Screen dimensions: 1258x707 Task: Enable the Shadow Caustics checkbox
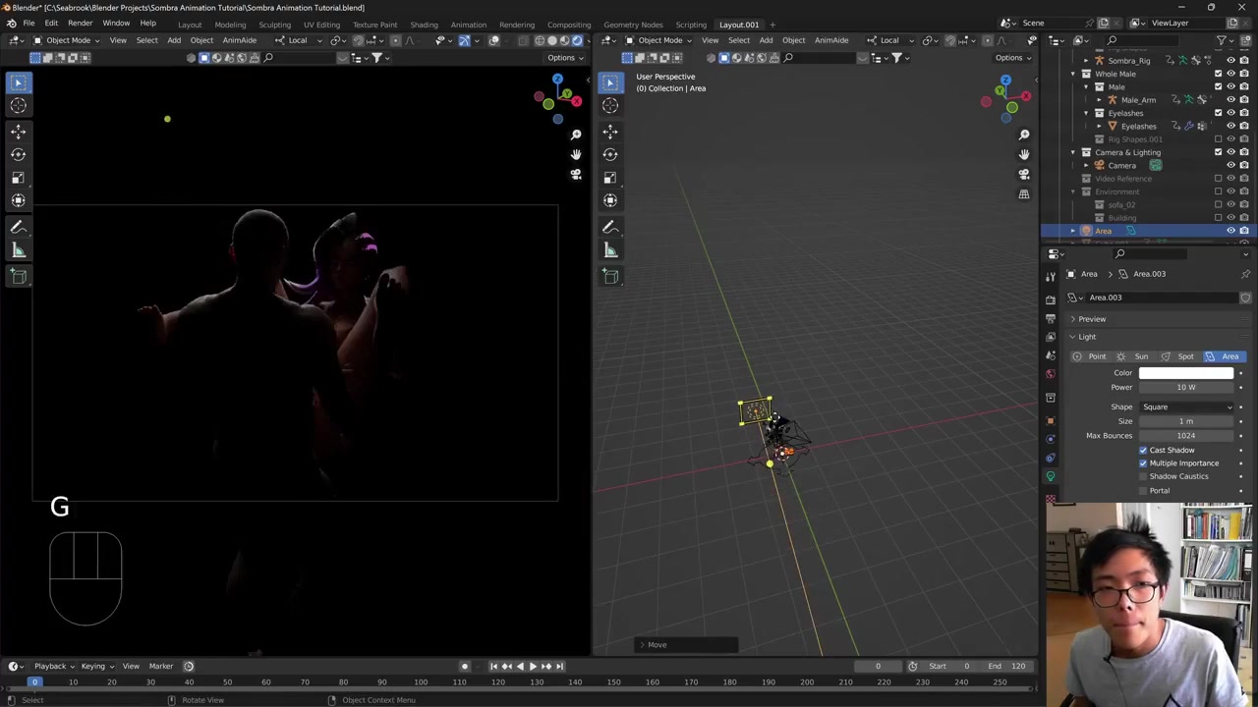pyautogui.click(x=1143, y=476)
